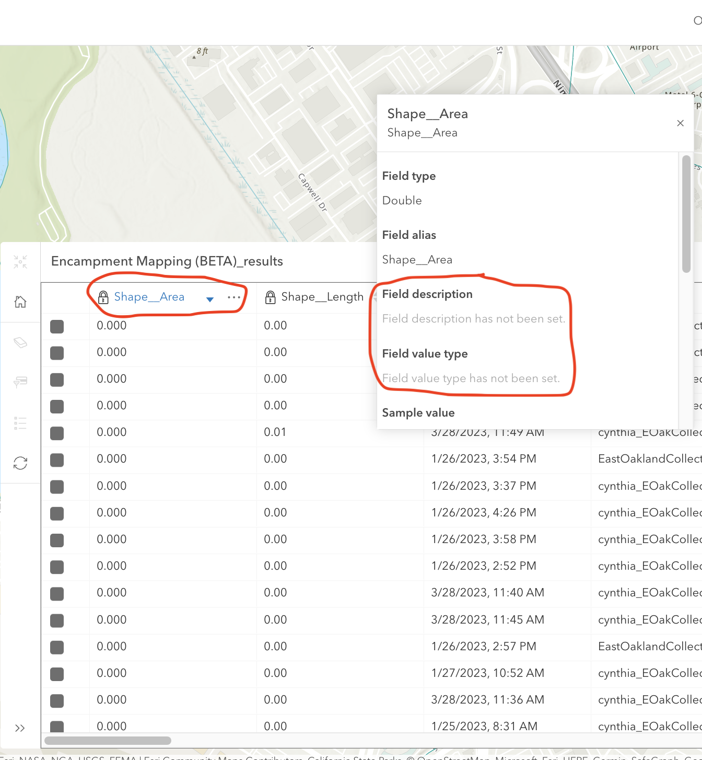Click the eraser clear-selection icon
This screenshot has width=702, height=760.
point(20,342)
